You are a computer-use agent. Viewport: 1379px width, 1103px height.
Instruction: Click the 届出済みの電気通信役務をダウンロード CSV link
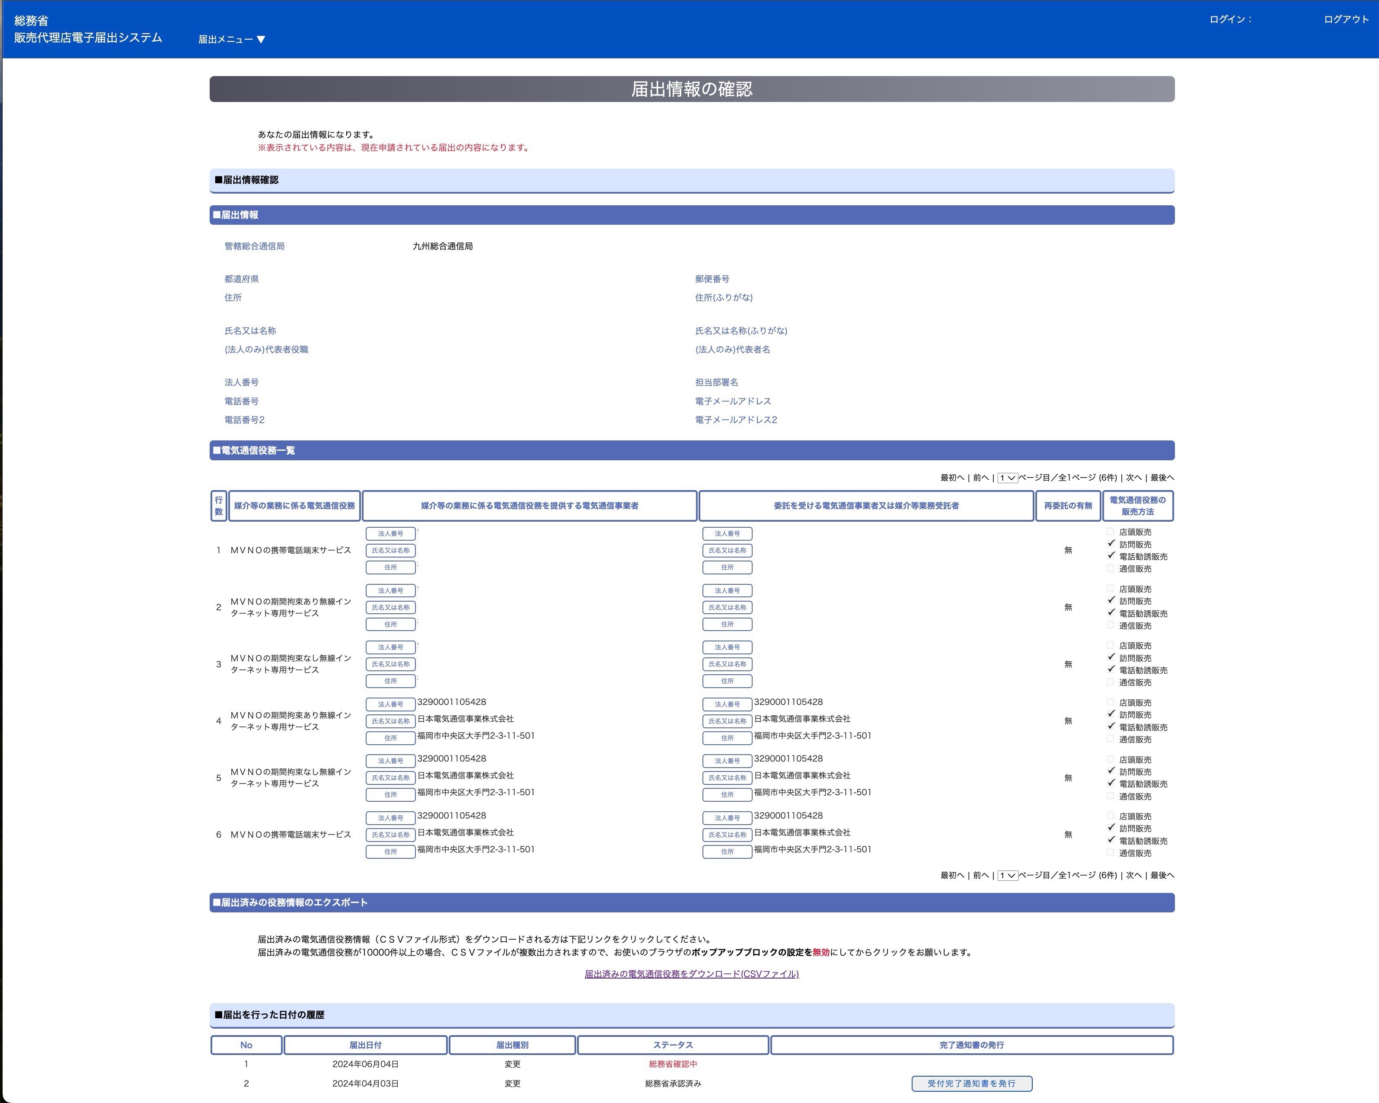click(691, 974)
